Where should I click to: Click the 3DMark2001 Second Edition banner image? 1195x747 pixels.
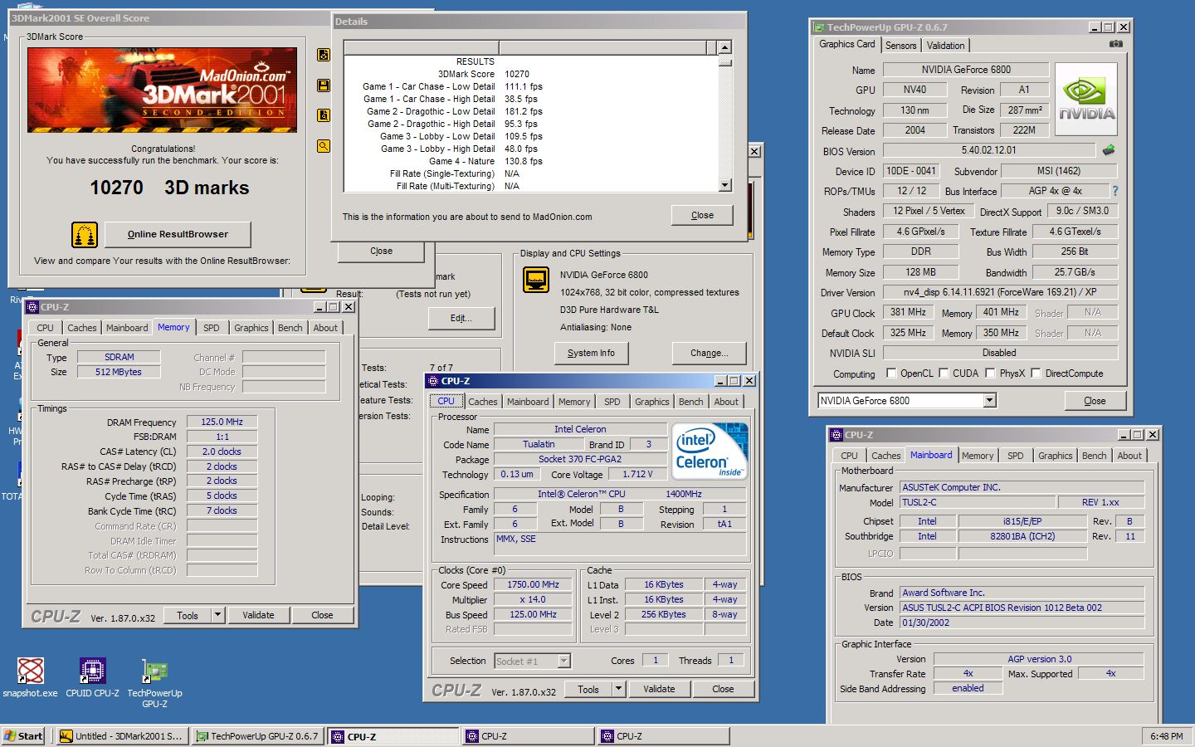pyautogui.click(x=162, y=90)
